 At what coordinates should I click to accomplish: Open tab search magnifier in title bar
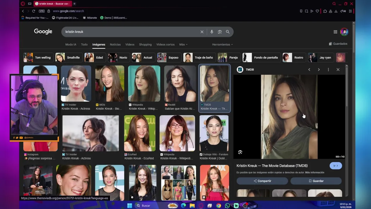(334, 4)
